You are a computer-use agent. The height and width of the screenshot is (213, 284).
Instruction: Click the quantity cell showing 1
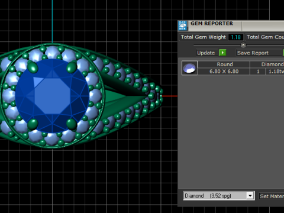click(x=258, y=72)
